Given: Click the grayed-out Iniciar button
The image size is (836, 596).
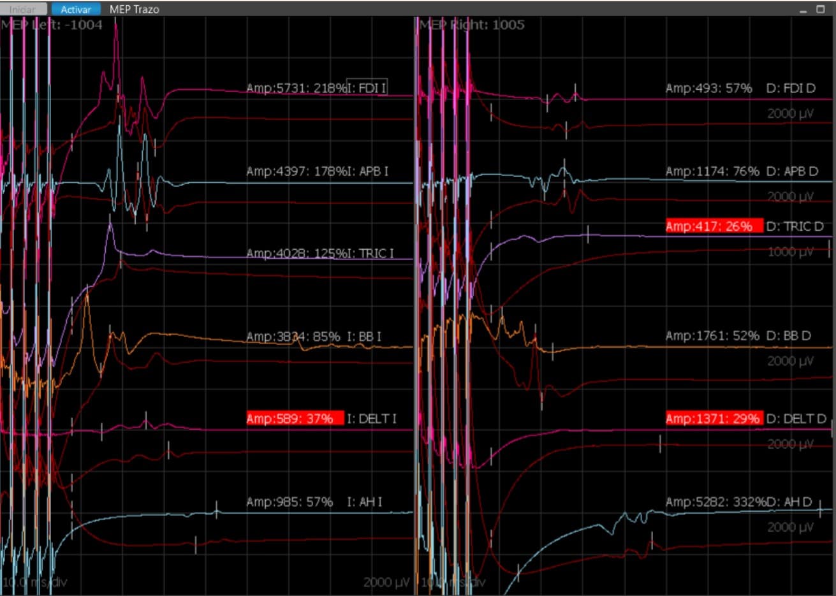Looking at the screenshot, I should tap(24, 10).
